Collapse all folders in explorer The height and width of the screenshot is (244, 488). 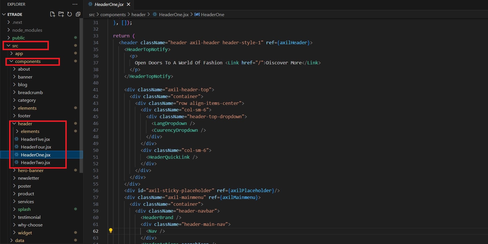78,14
